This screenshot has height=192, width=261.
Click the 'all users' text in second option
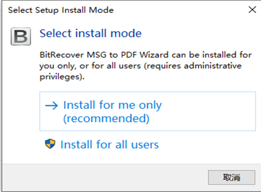(x=137, y=145)
